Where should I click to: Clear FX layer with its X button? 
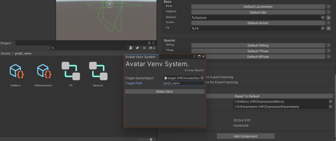coord(328,28)
